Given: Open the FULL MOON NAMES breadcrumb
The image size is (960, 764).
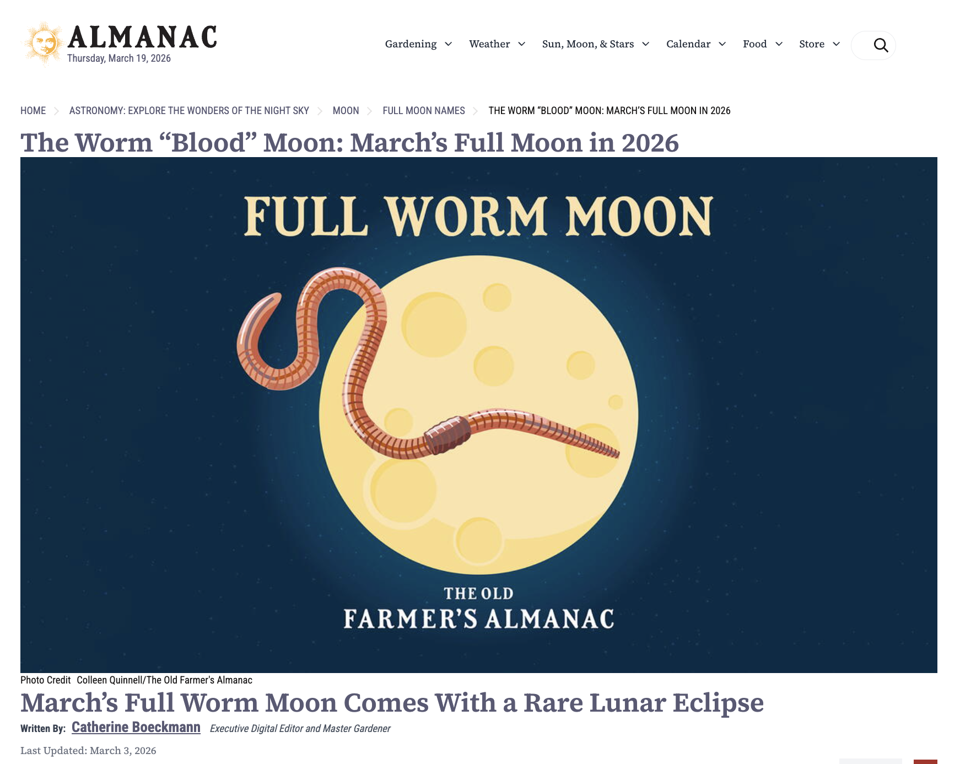Looking at the screenshot, I should coord(424,111).
